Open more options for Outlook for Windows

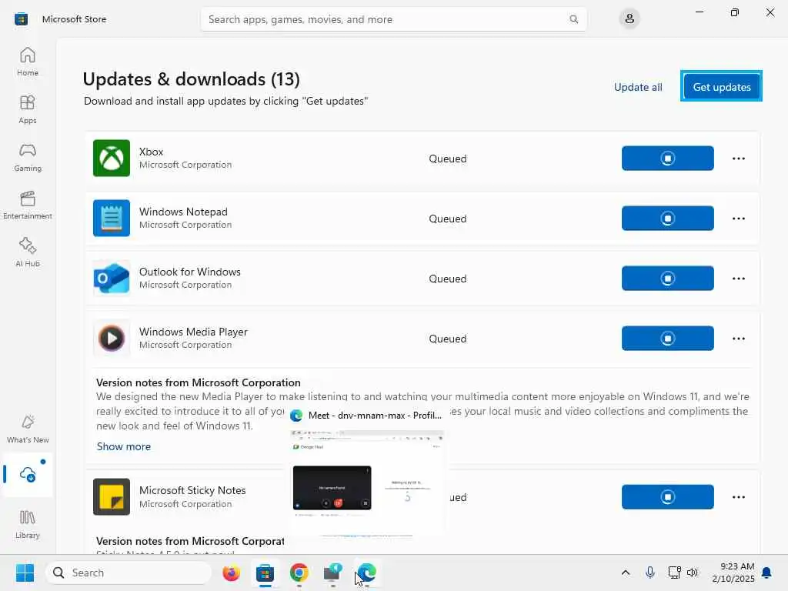738,279
